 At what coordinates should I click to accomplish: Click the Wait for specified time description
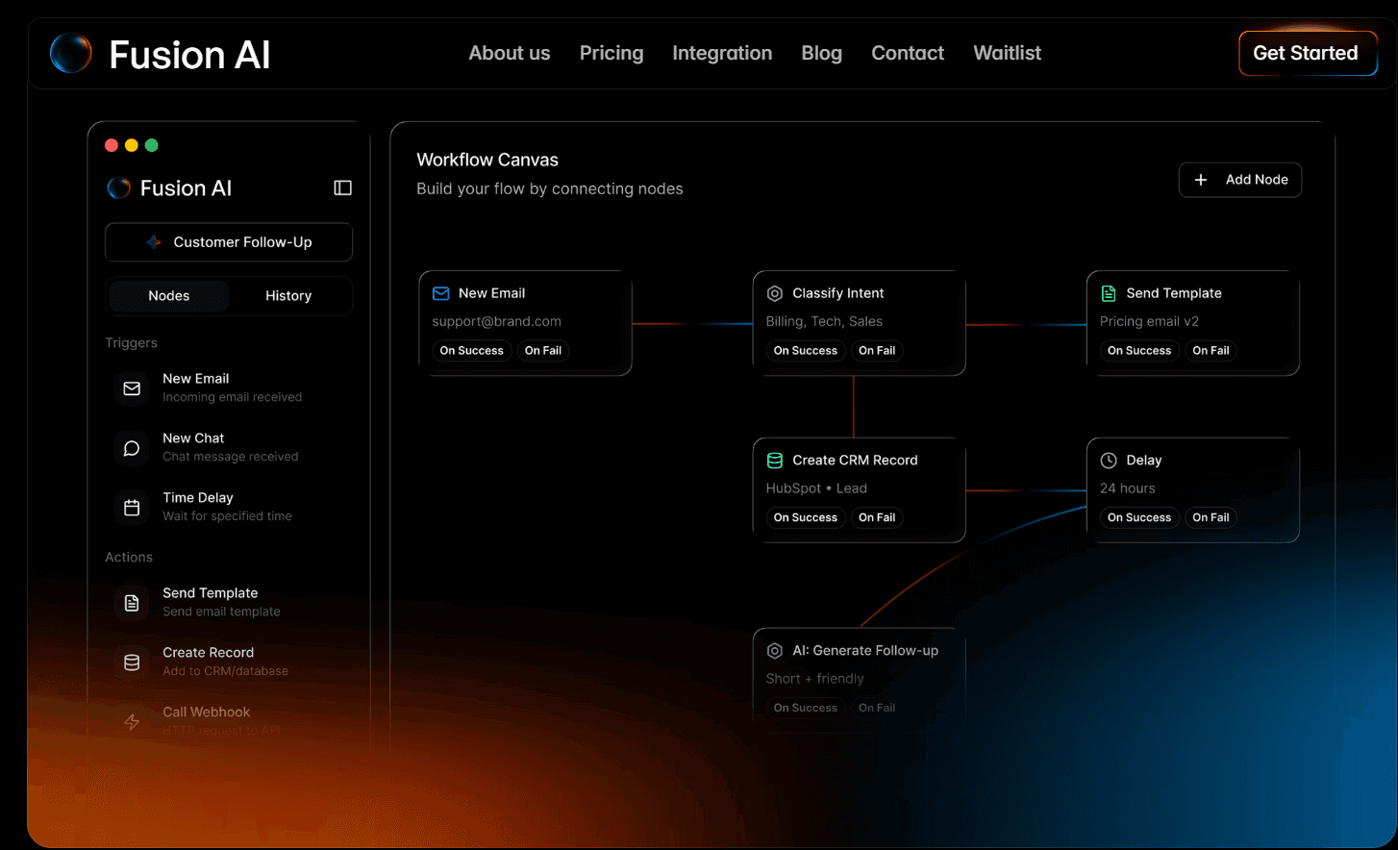click(227, 517)
